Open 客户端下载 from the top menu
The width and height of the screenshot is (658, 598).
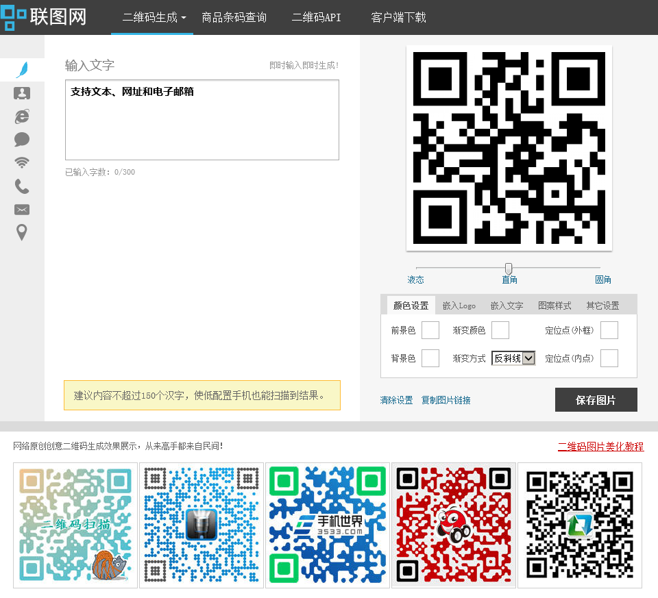tap(398, 18)
